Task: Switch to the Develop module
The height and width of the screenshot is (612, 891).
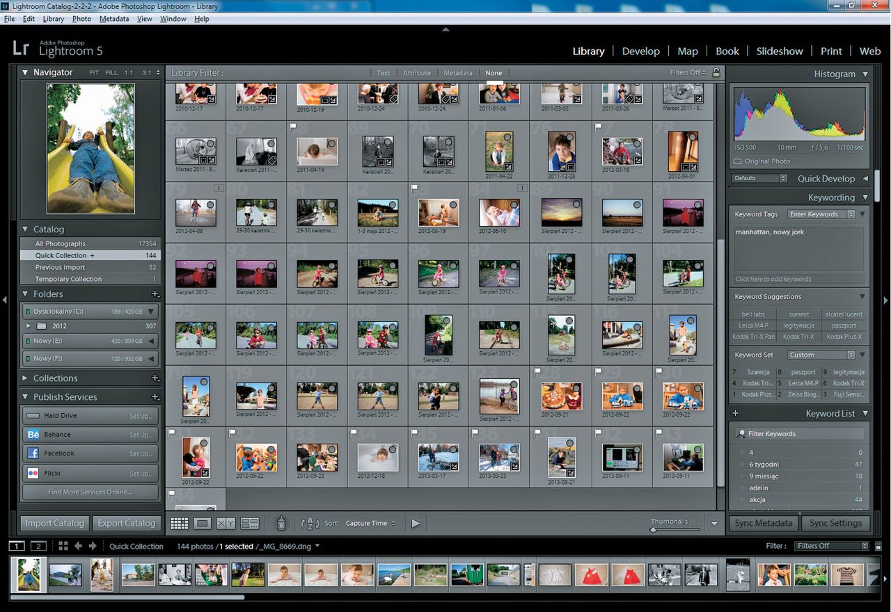Action: (640, 51)
